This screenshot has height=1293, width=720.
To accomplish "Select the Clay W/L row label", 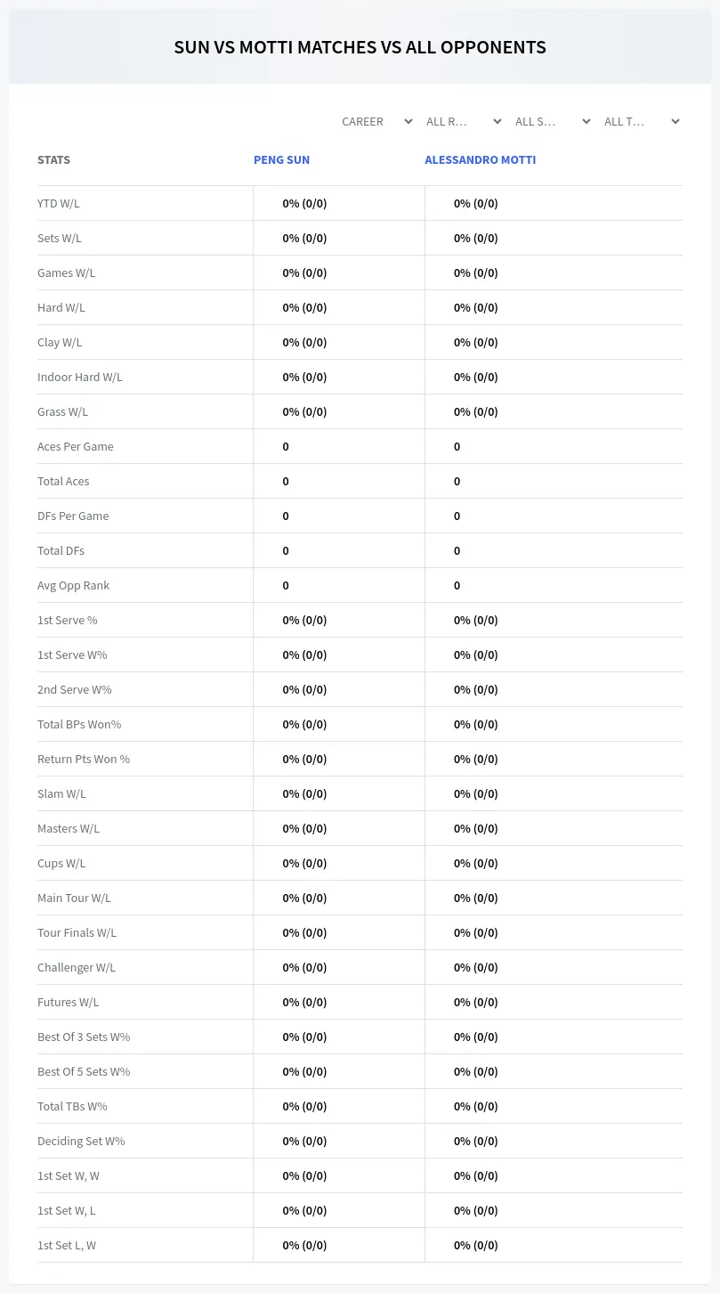I will coord(60,342).
